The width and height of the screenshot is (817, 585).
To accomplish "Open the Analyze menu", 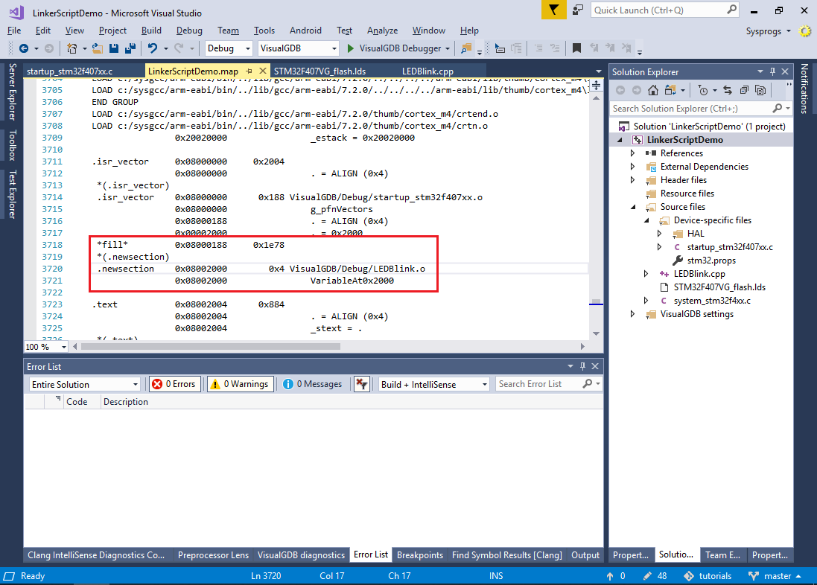I will [382, 31].
